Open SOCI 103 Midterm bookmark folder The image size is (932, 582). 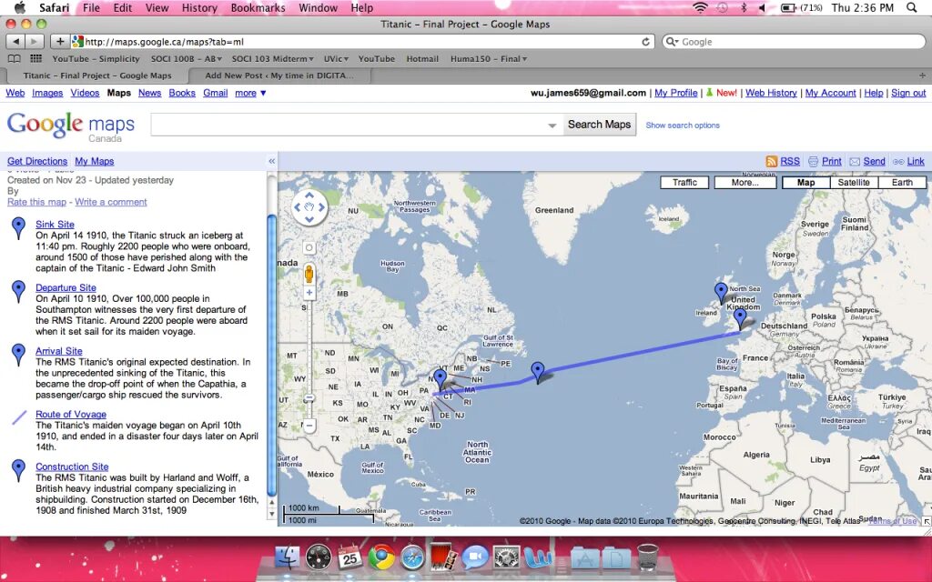273,59
